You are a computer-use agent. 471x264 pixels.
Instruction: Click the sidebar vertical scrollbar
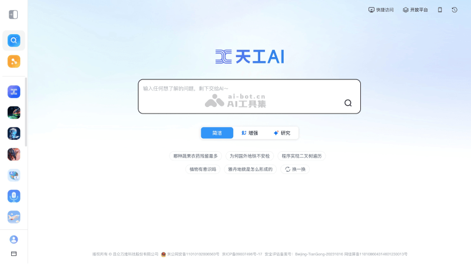coord(26,112)
